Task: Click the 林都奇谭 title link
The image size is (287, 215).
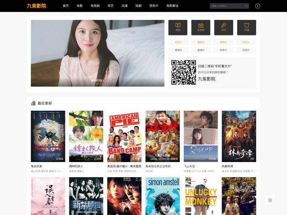Action: (227, 166)
